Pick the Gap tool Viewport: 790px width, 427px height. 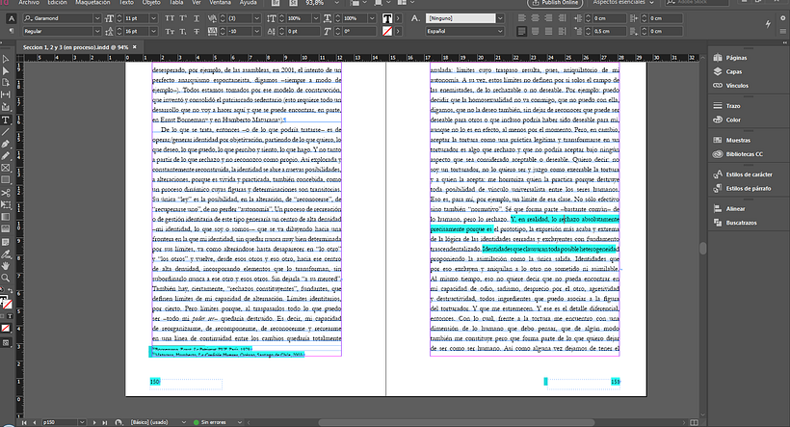click(x=6, y=94)
